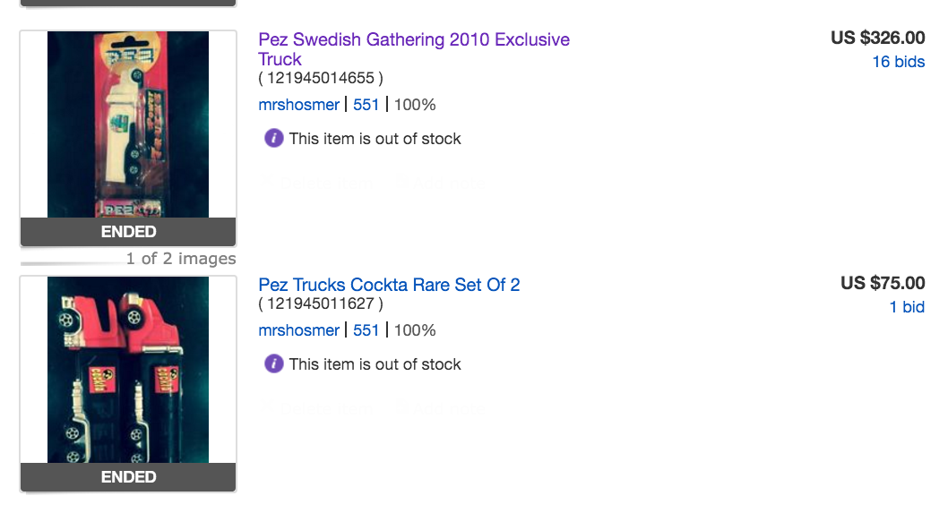Click the "1 of 2 images" caption
This screenshot has width=939, height=513.
[x=181, y=259]
